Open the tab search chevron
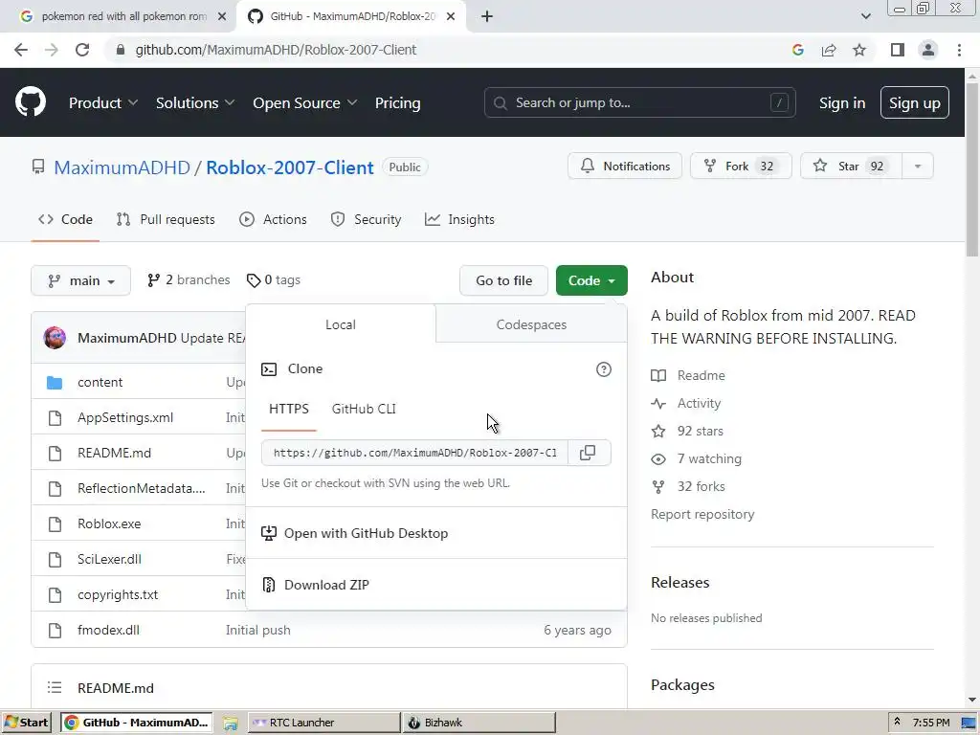 click(865, 16)
